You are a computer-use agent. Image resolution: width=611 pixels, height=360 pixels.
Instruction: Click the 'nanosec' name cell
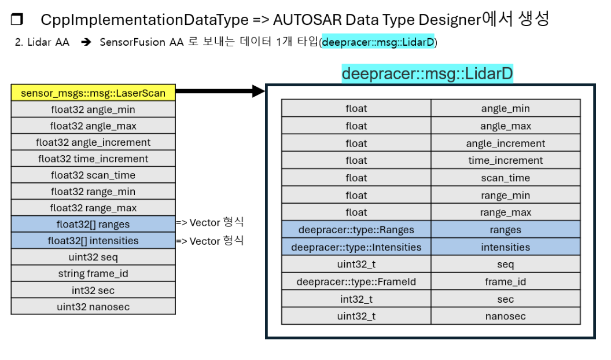coord(505,316)
